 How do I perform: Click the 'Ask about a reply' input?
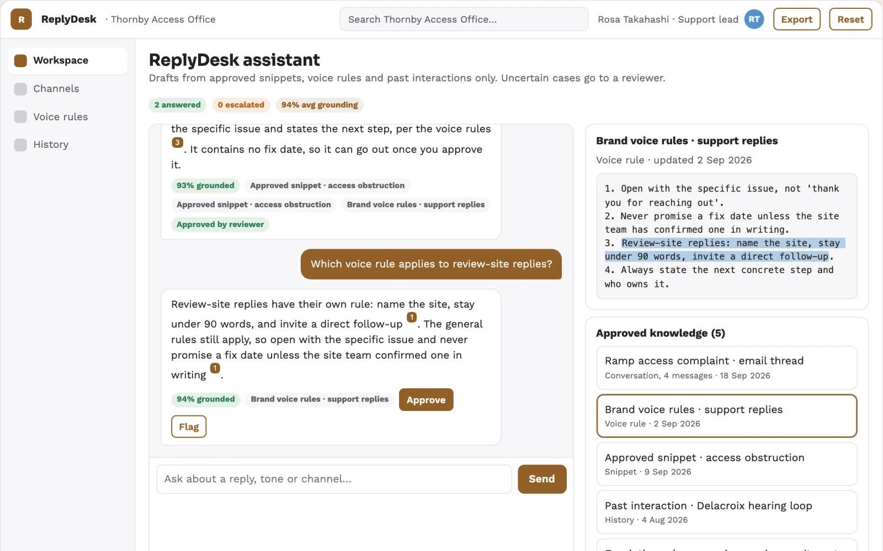click(334, 479)
